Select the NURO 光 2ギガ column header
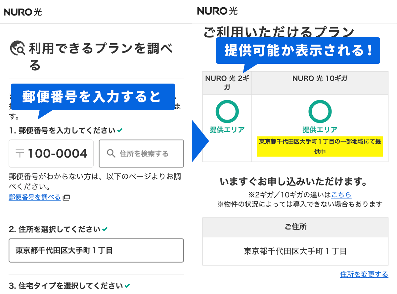The height and width of the screenshot is (294, 397). [227, 83]
